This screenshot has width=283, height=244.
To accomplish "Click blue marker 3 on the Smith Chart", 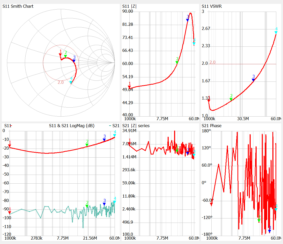I will pos(74,61).
